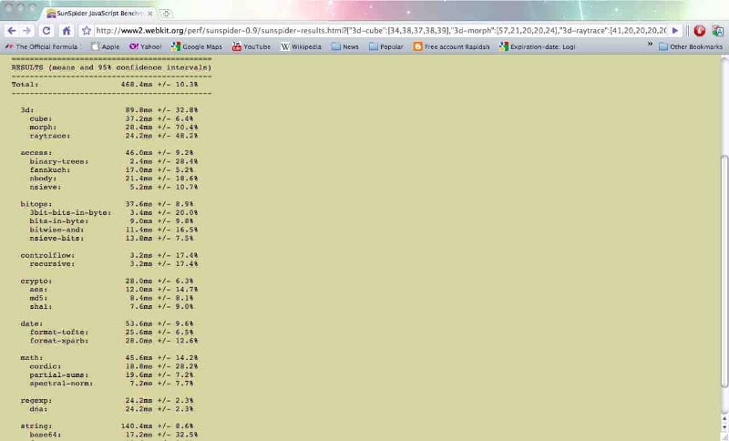Click the aes: 12.0ms result line
This screenshot has height=441, width=729.
click(x=113, y=290)
